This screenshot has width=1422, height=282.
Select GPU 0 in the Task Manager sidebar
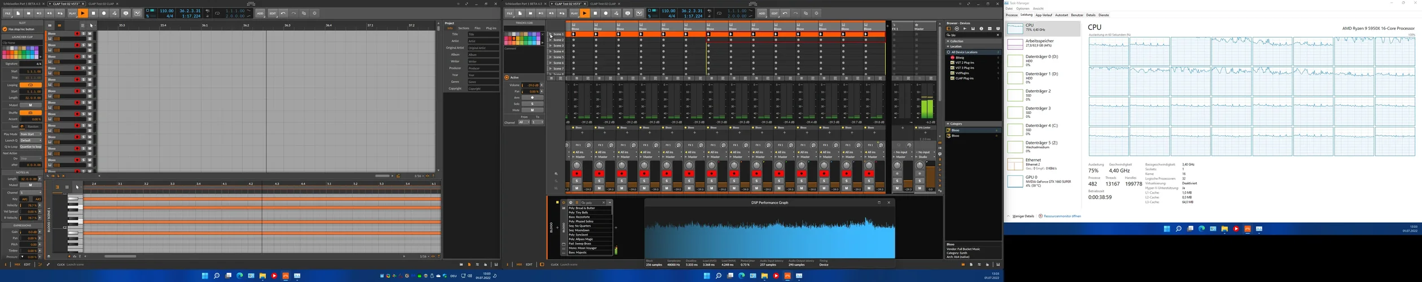pos(1042,180)
